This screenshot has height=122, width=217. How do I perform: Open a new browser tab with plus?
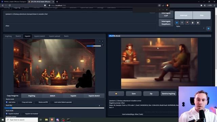click(x=57, y=2)
